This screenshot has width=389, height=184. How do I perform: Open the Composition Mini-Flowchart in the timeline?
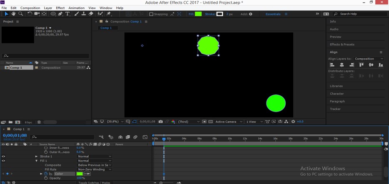click(101, 137)
